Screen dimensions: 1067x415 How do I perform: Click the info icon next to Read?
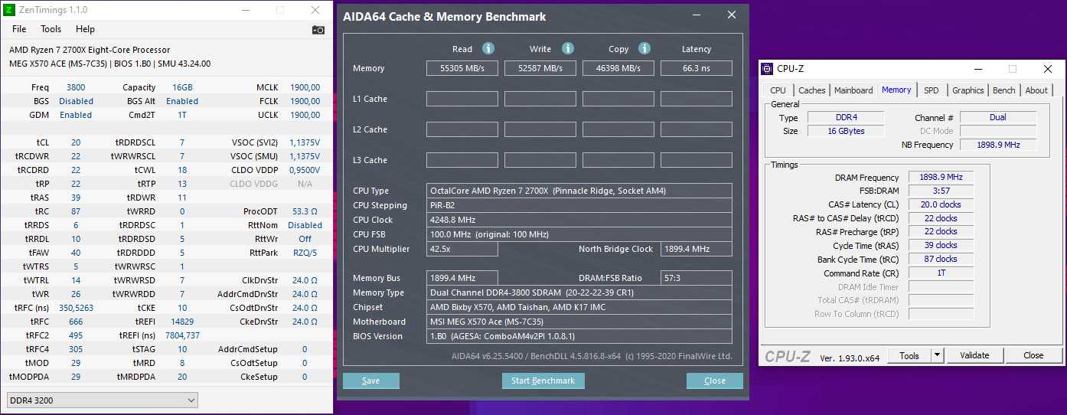pyautogui.click(x=488, y=48)
